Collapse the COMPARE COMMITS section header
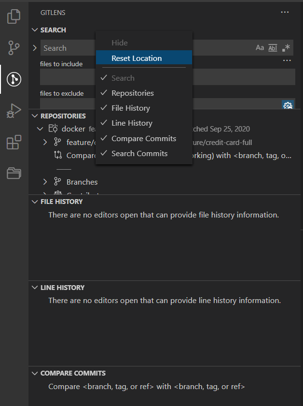The image size is (303, 406). (34, 373)
